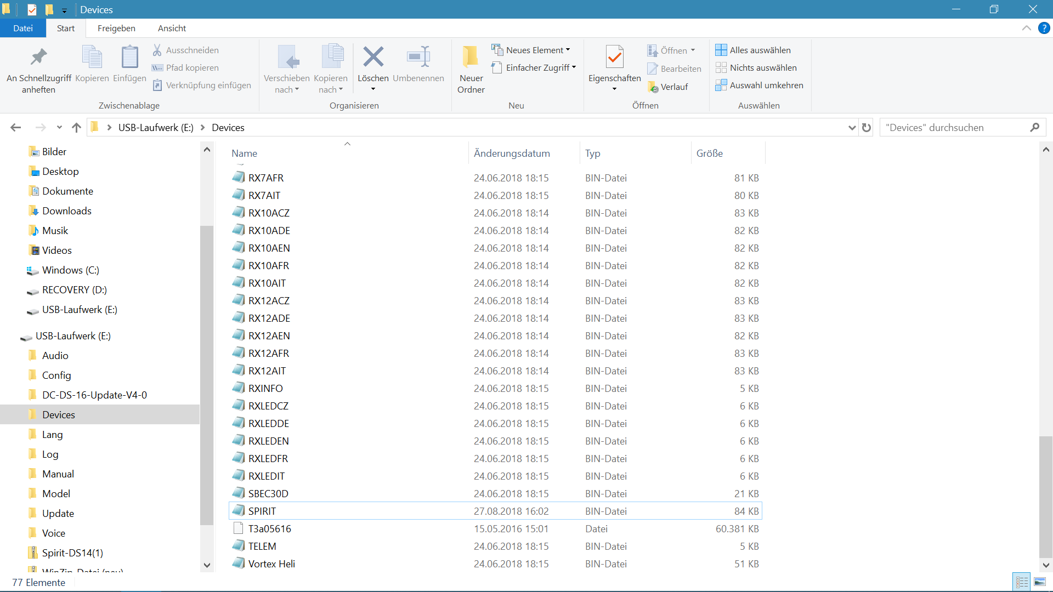Click Auswahl umkehren to invert selection
This screenshot has width=1053, height=592.
pos(760,85)
